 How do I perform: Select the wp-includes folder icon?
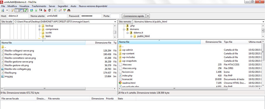(x=120, y=57)
